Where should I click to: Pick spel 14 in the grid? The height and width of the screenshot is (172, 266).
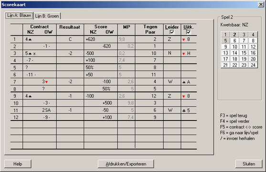tap(234, 53)
